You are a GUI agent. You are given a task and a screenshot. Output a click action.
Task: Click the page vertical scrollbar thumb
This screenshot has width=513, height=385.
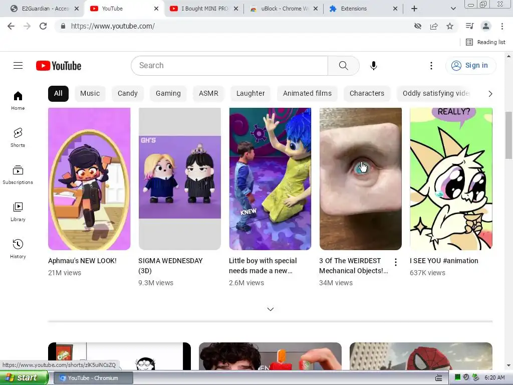click(x=509, y=135)
